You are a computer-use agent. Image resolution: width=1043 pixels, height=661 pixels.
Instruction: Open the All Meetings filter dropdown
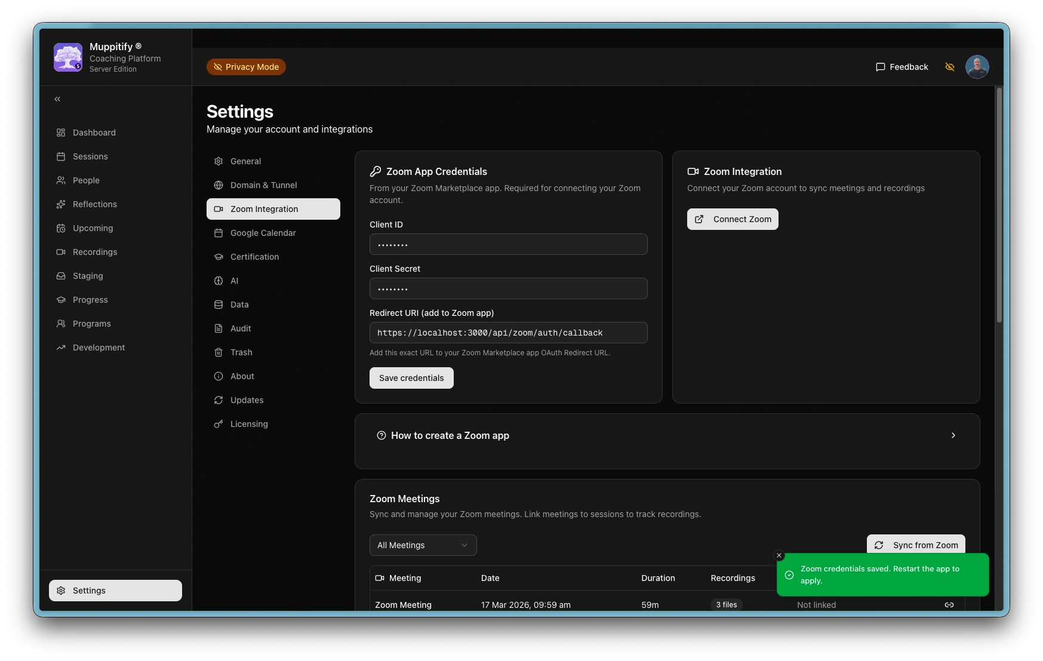[423, 545]
